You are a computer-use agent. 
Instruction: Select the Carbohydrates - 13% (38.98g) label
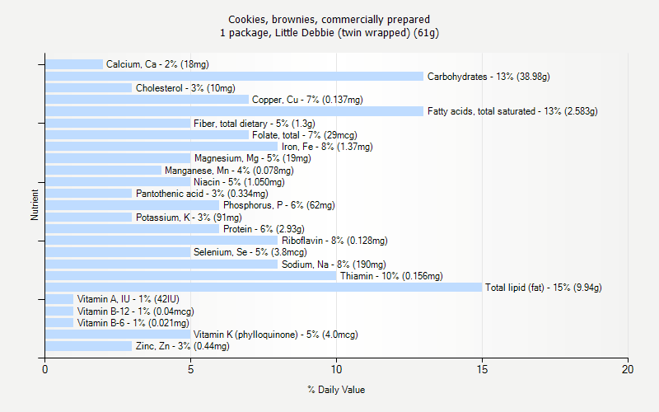point(488,77)
